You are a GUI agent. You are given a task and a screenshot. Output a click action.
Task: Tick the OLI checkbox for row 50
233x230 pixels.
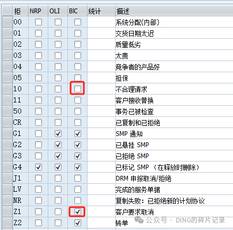point(58,112)
